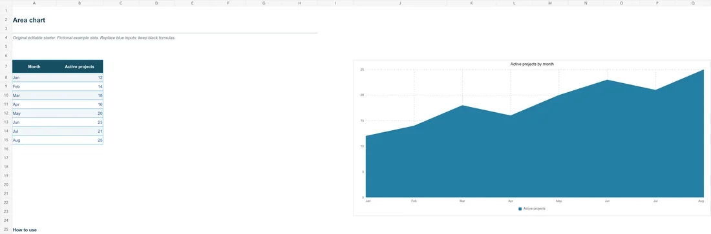The width and height of the screenshot is (711, 234).
Task: Select the value 20 for May
Action: [x=80, y=113]
